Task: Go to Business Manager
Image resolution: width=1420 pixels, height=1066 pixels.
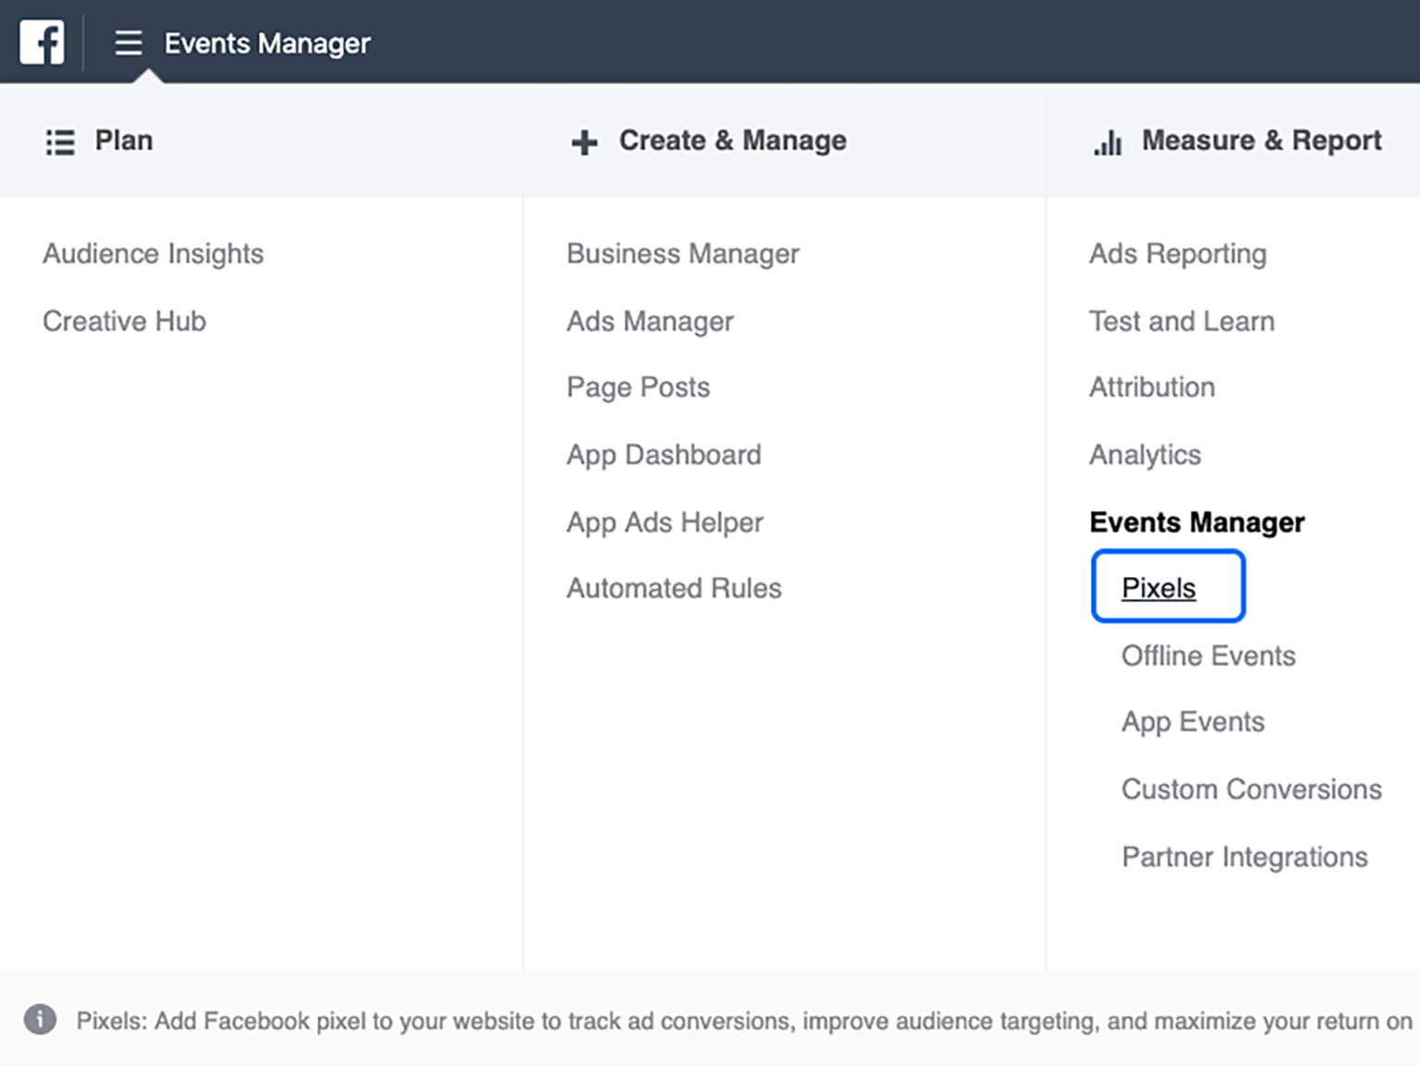Action: pyautogui.click(x=683, y=253)
